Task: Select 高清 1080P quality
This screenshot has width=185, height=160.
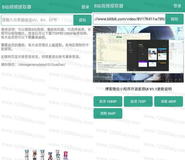Action: click(108, 101)
